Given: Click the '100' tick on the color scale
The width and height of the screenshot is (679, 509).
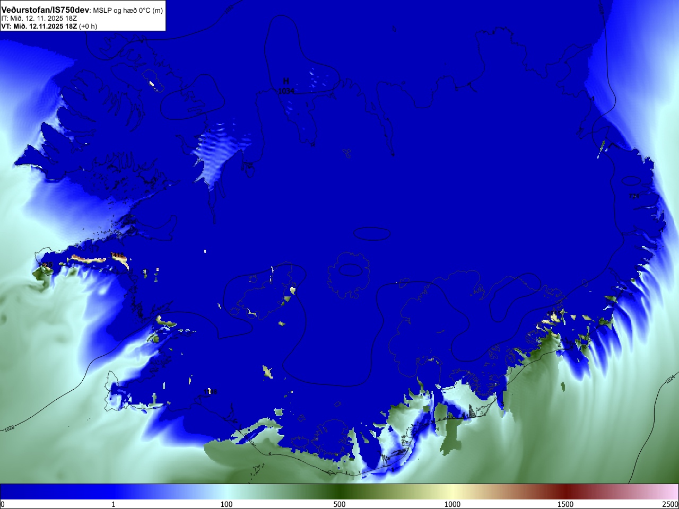Looking at the screenshot, I should coord(227,504).
